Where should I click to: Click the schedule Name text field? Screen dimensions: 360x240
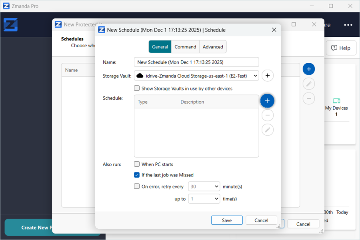click(196, 62)
